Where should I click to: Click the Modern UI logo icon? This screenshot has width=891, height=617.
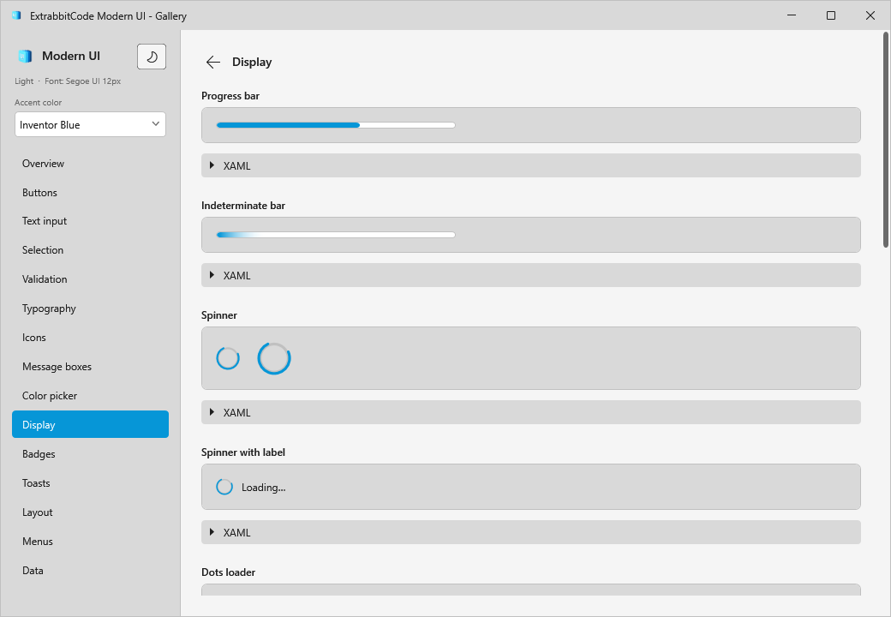pos(25,56)
